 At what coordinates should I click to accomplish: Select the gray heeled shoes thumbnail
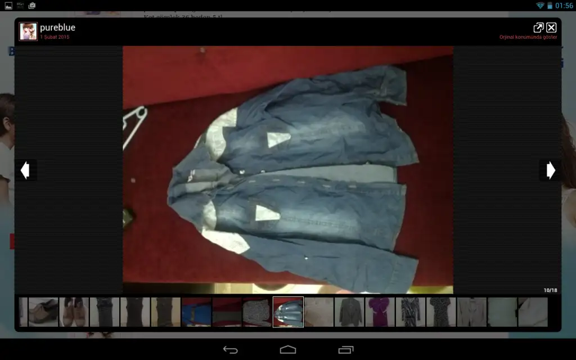click(x=43, y=312)
